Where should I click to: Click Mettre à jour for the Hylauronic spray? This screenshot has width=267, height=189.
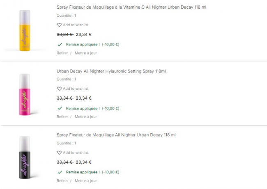coord(85,116)
